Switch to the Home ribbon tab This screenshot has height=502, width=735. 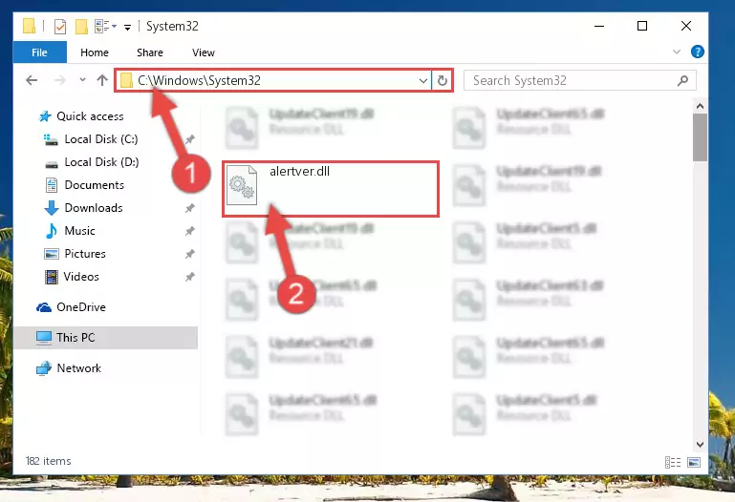point(95,52)
